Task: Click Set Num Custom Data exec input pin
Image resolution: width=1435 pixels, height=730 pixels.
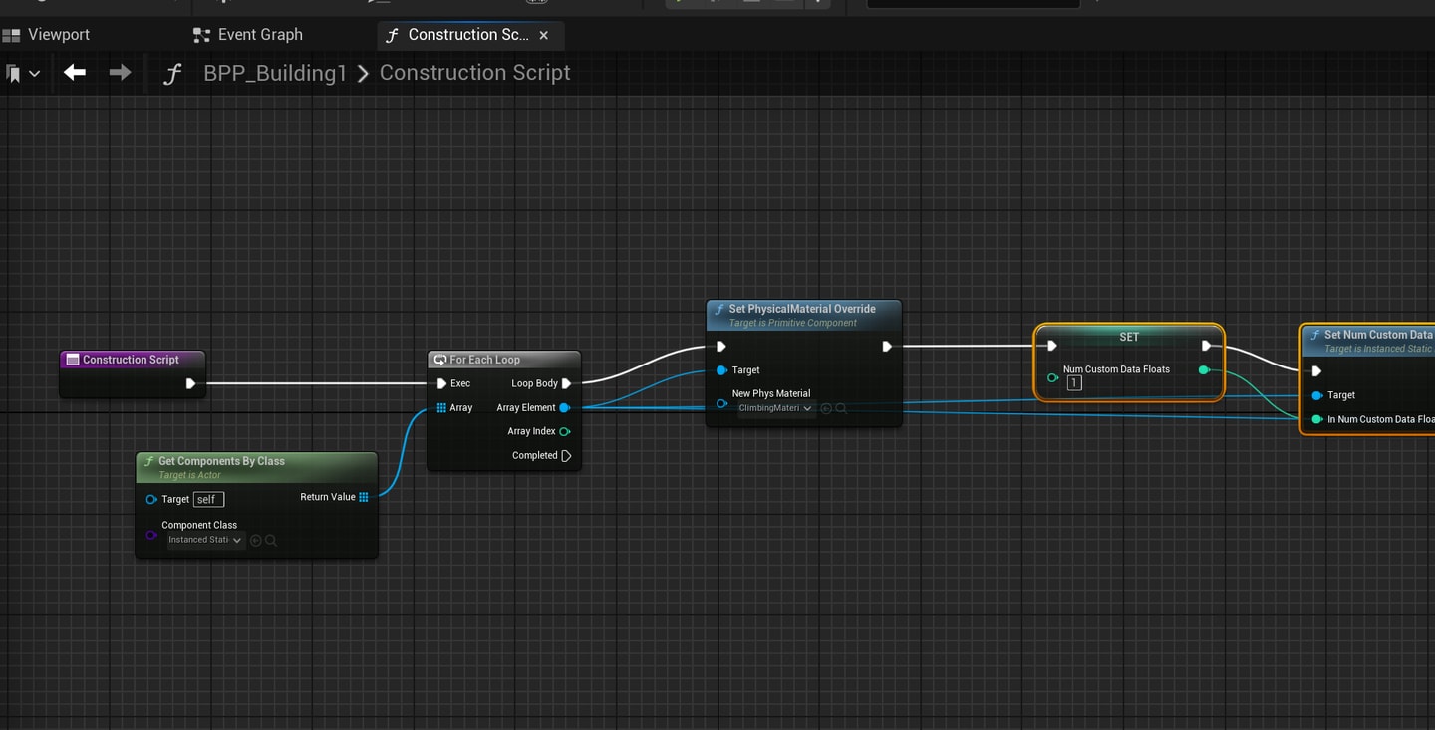Action: 1317,371
